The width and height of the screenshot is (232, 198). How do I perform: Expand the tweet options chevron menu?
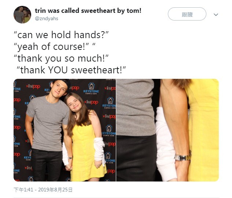click(216, 15)
